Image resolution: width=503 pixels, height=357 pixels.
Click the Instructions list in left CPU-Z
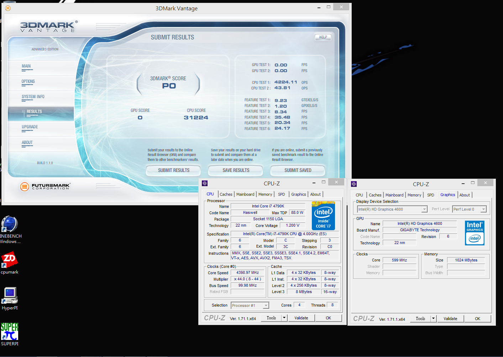284,256
